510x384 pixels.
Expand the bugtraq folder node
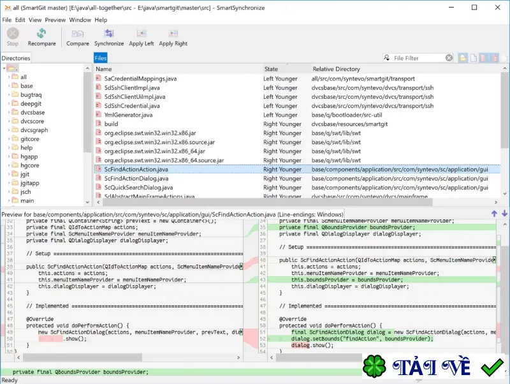point(8,94)
